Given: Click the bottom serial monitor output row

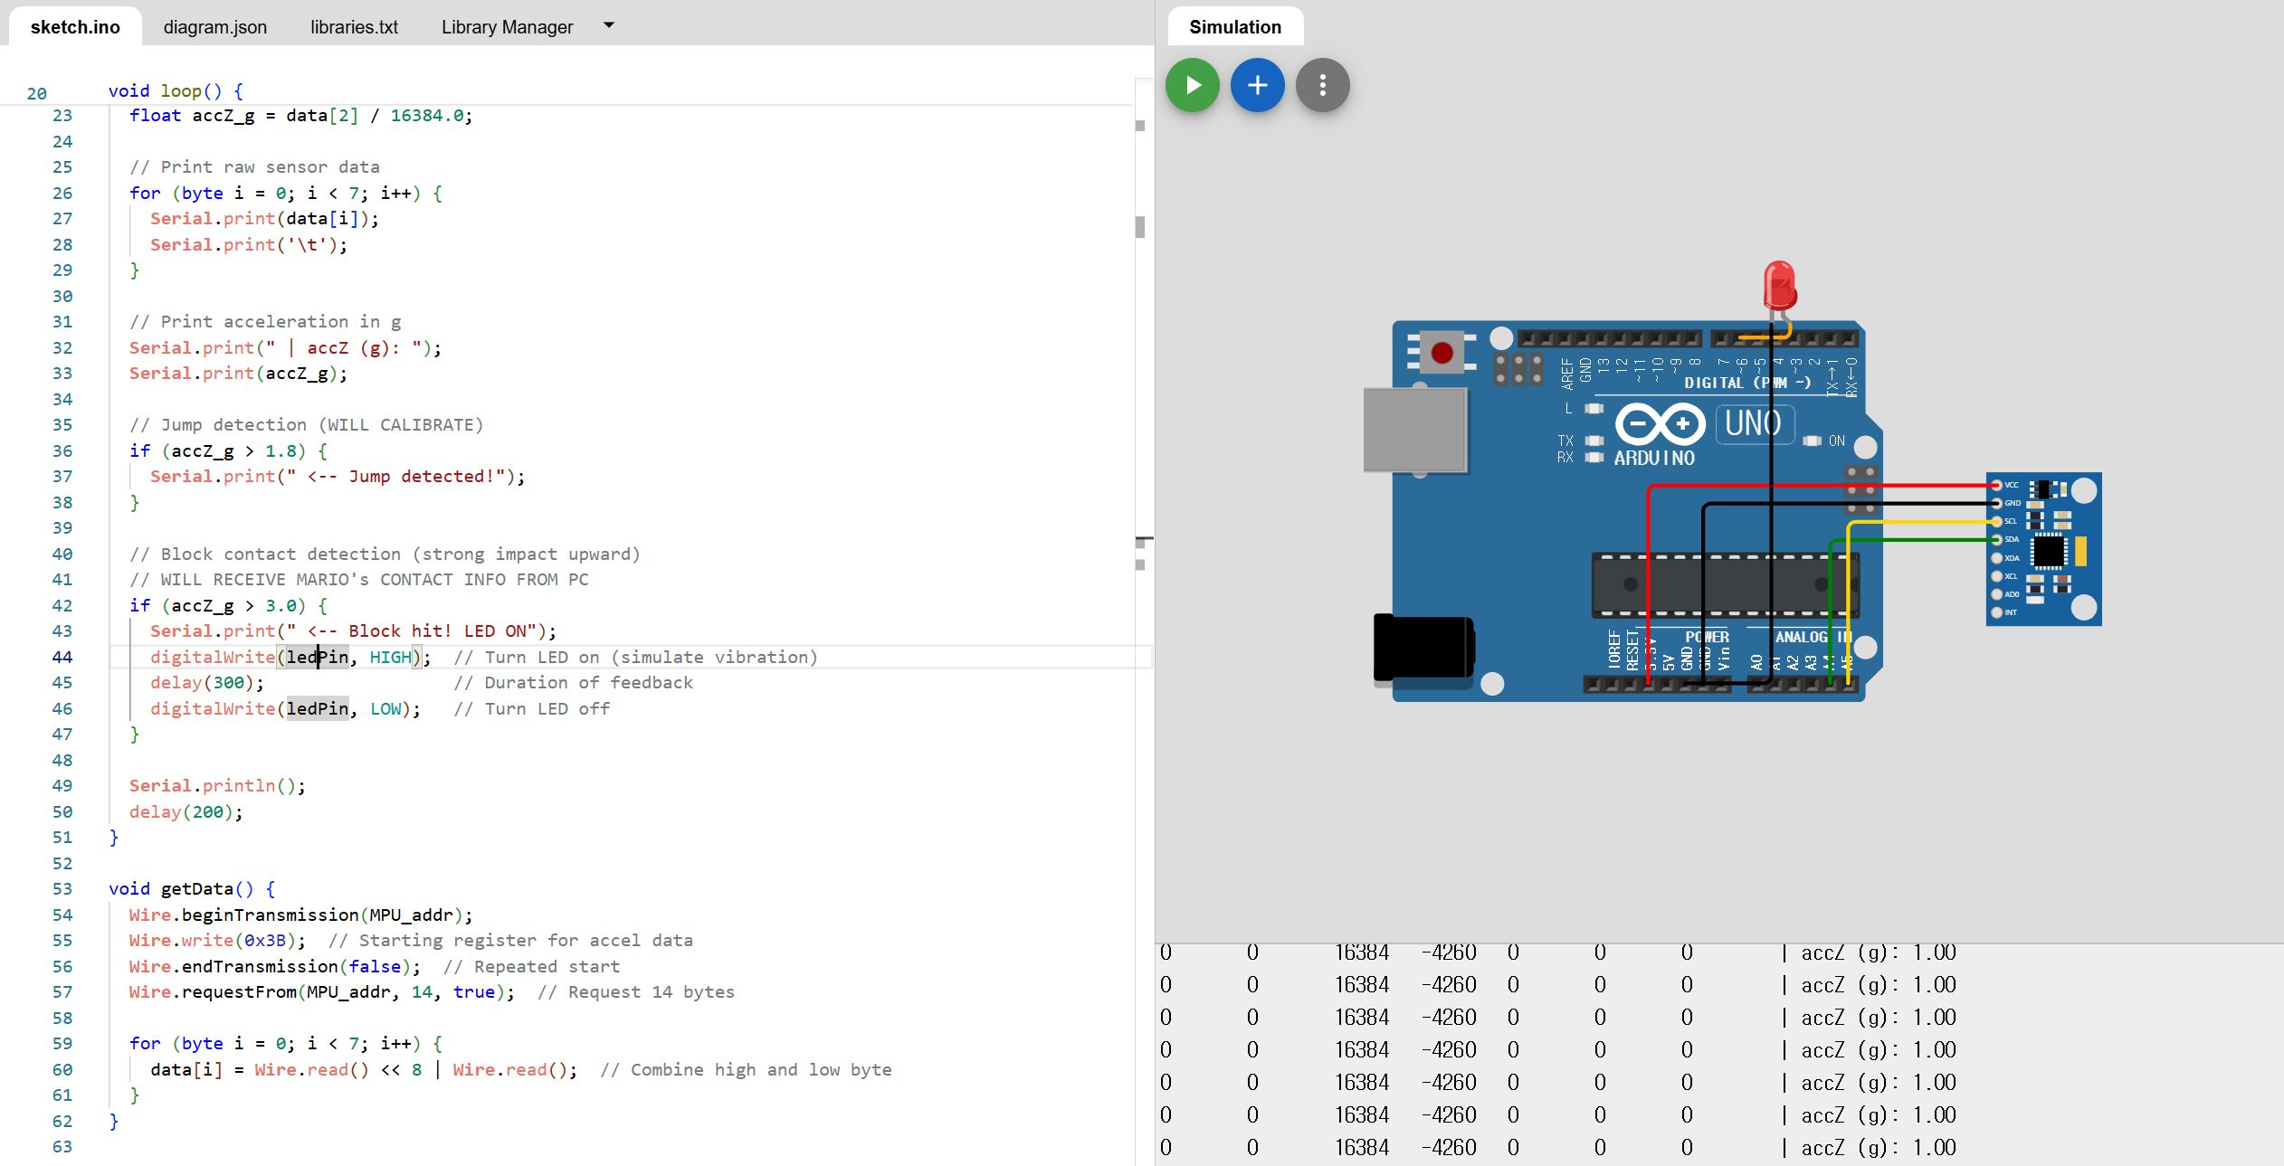Looking at the screenshot, I should 1556,1147.
